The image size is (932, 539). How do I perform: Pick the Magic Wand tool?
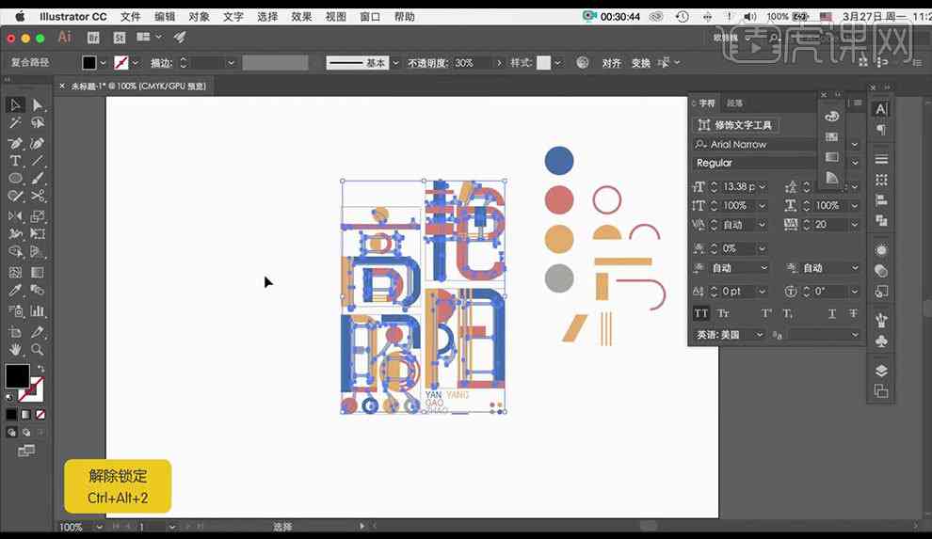click(15, 123)
